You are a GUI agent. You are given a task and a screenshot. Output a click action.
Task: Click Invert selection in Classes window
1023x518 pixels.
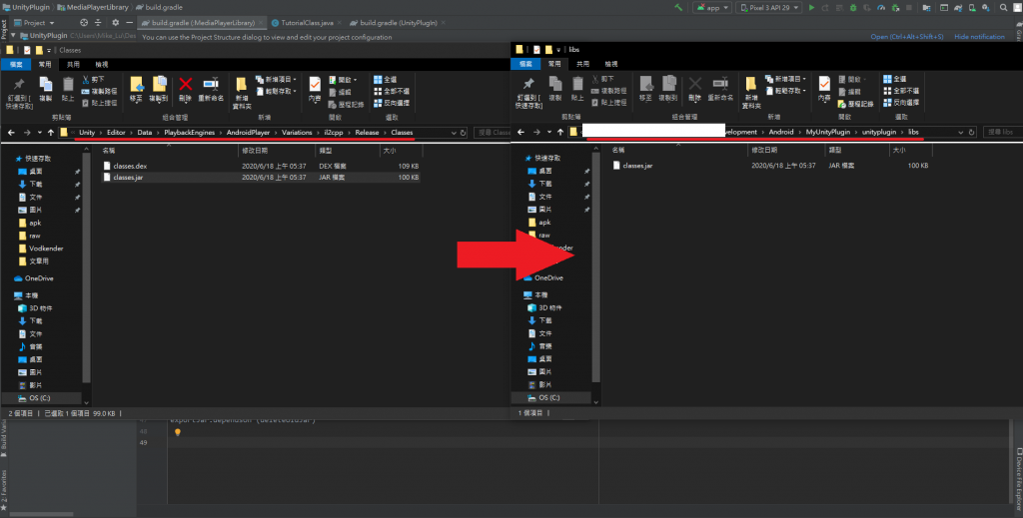point(392,103)
